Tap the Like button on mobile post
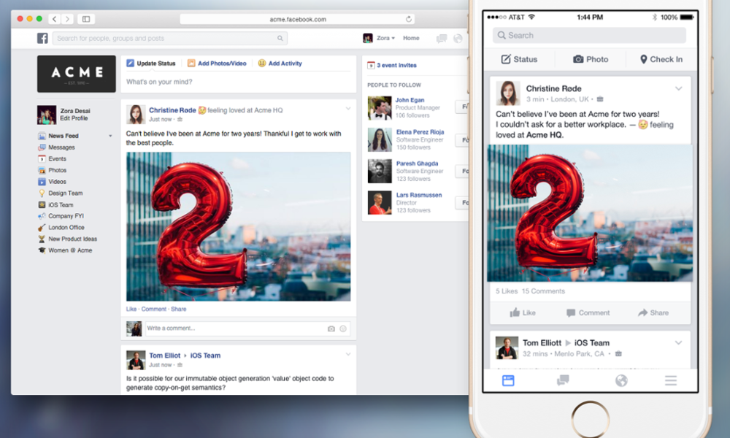The image size is (730, 438). pos(523,312)
